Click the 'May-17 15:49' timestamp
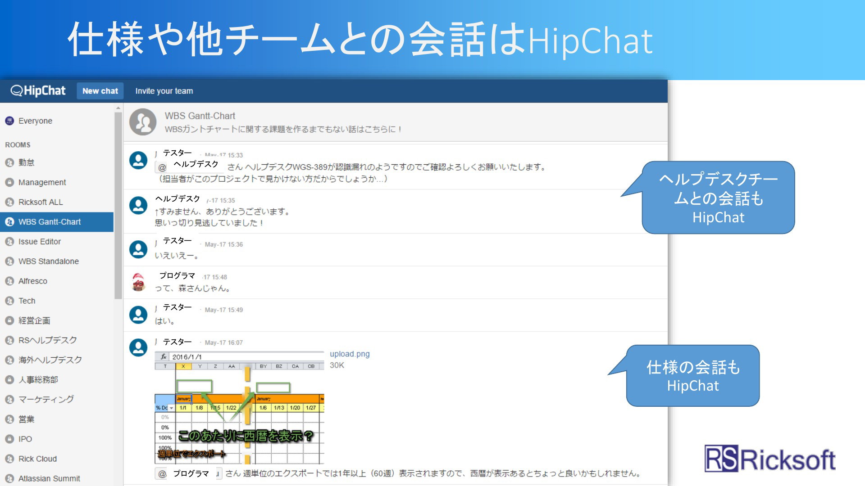865x486 pixels. pos(223,310)
